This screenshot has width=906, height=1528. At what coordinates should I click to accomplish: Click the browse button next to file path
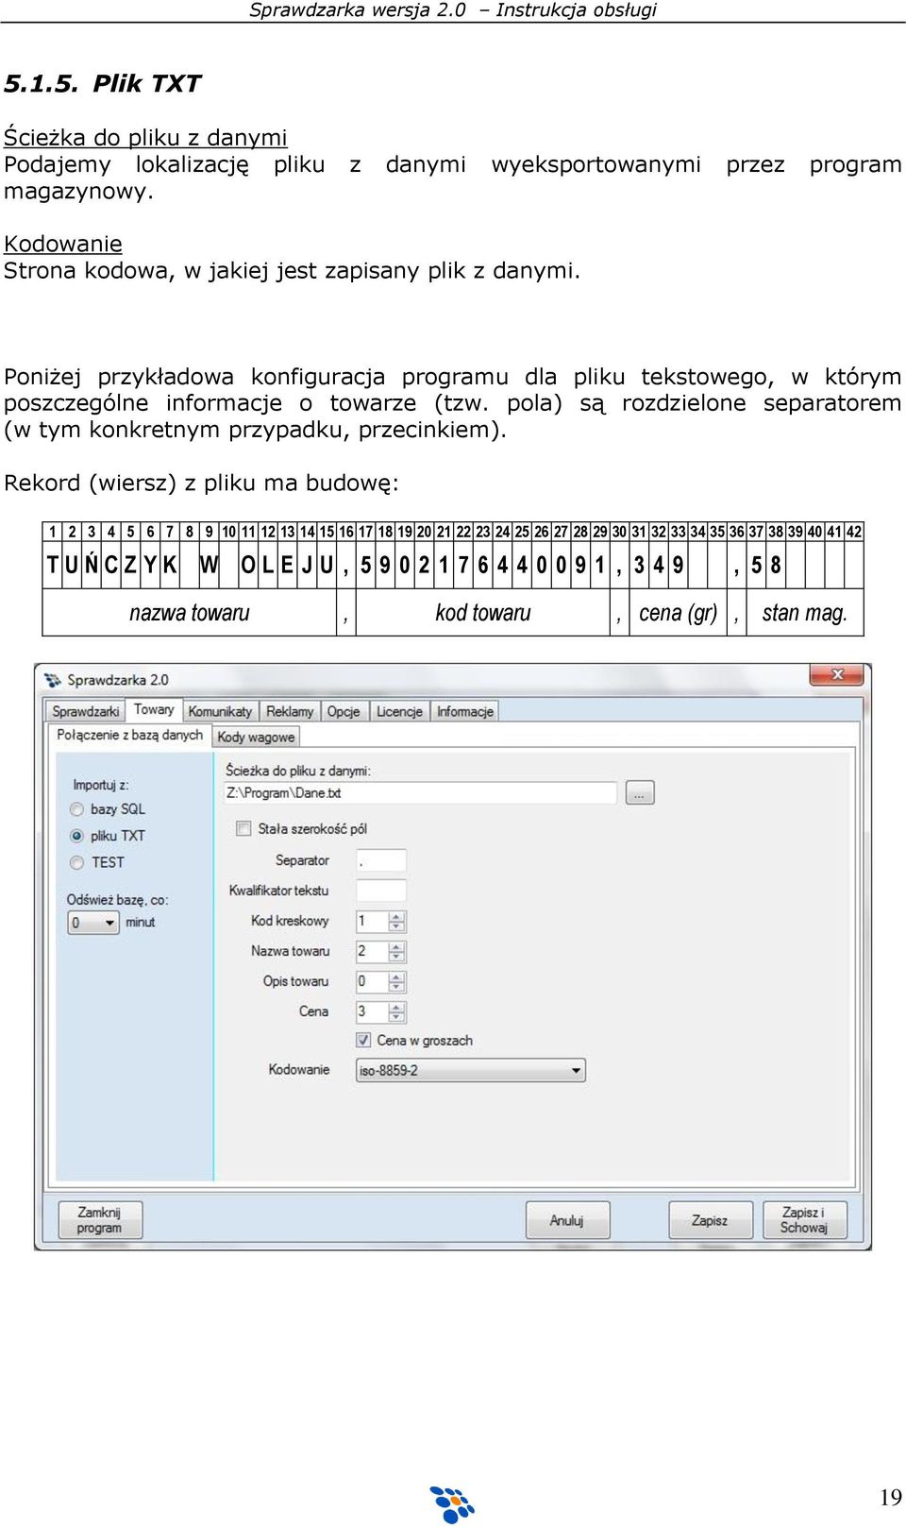[x=640, y=793]
